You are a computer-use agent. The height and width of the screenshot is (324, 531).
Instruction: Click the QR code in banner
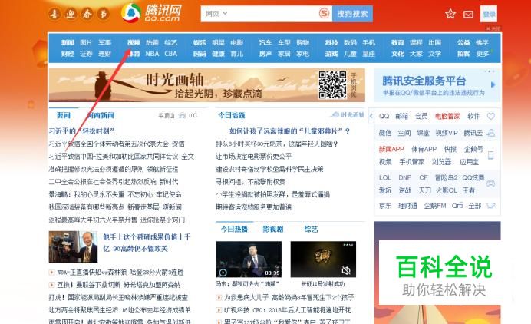click(332, 84)
